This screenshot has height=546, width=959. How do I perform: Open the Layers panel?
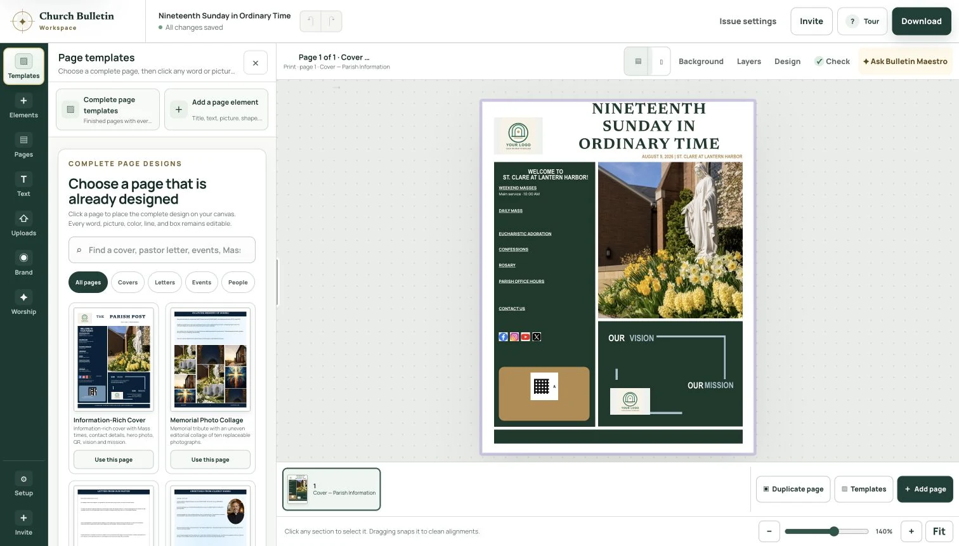[749, 62]
